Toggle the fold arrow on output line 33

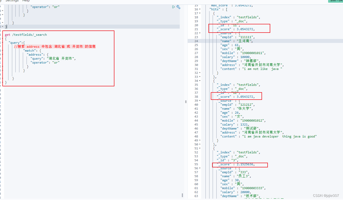coord(200,77)
